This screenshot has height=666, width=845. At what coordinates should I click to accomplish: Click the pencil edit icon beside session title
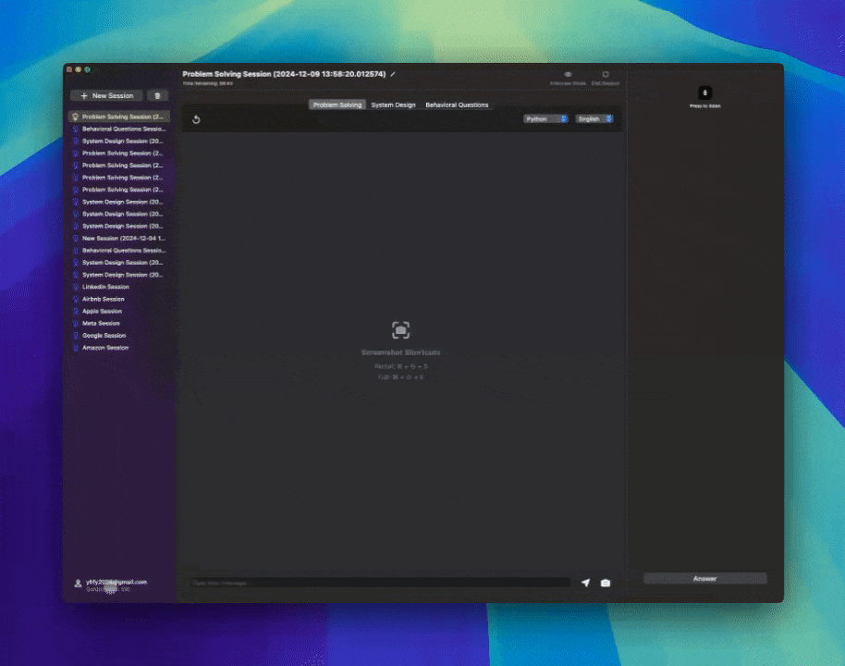pyautogui.click(x=392, y=74)
